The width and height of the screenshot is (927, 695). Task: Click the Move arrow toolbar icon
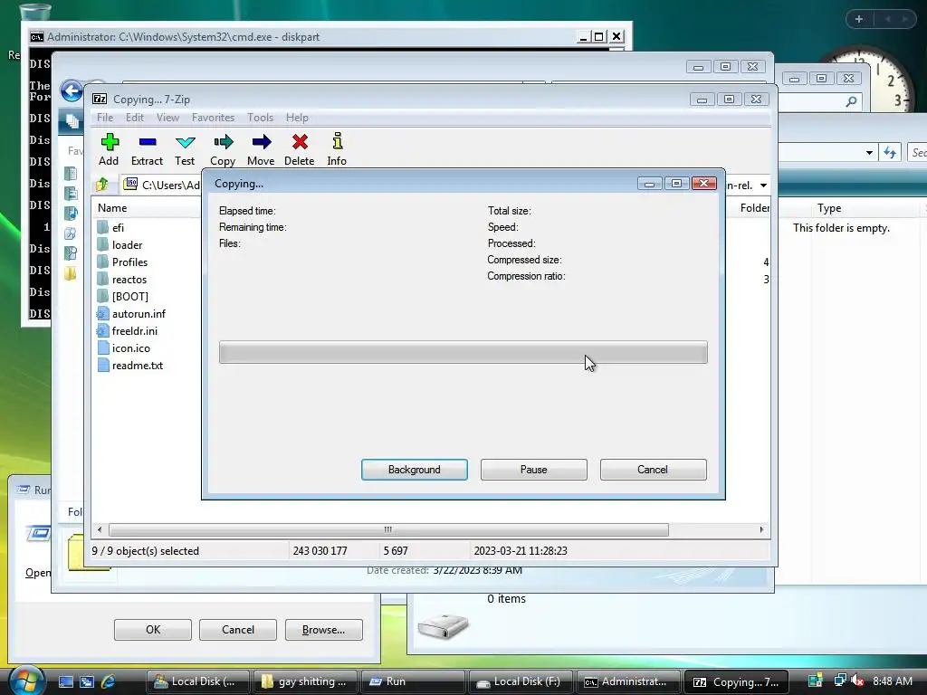pos(262,142)
